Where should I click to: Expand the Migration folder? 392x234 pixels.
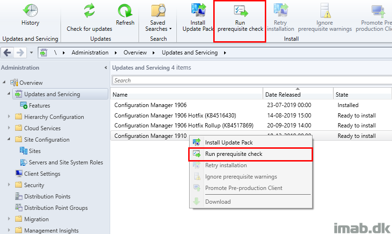tap(9, 219)
